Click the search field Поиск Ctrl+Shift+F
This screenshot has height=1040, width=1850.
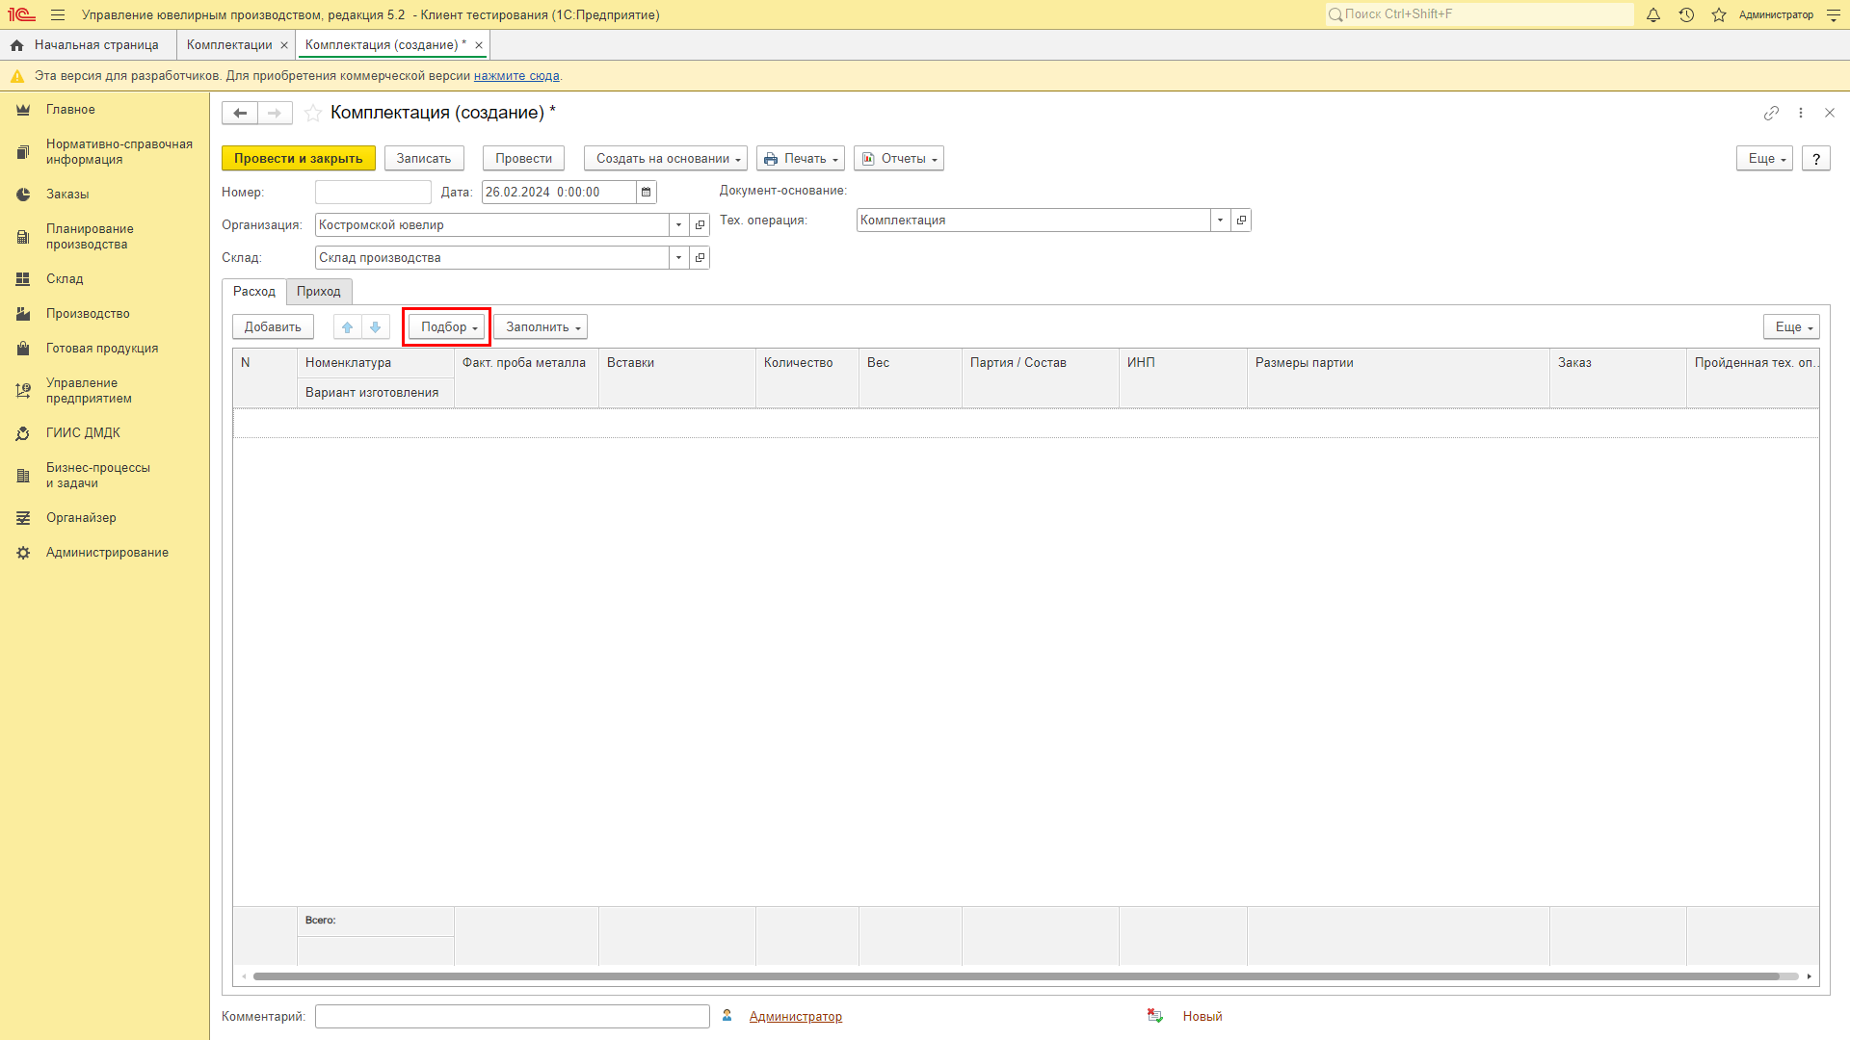click(x=1480, y=14)
